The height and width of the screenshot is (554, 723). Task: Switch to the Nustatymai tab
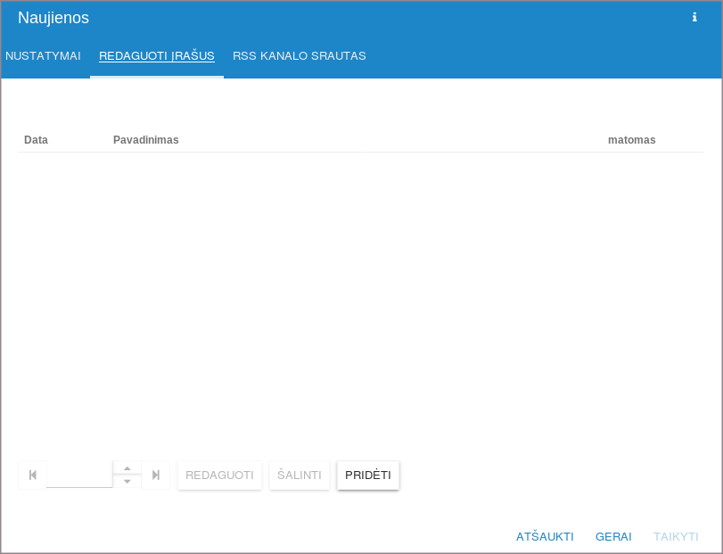pos(43,56)
